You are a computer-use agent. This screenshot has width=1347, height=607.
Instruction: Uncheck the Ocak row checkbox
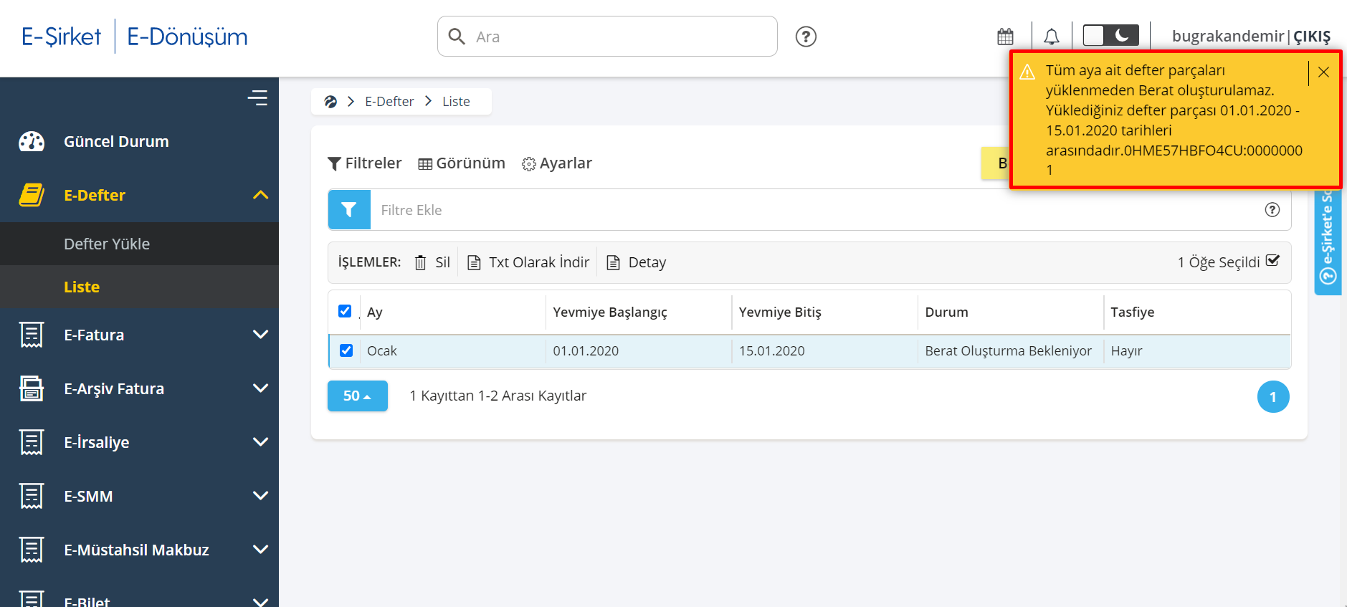(x=346, y=350)
